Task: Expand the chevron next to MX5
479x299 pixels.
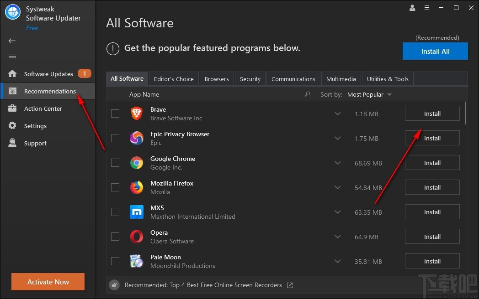Action: coord(337,212)
